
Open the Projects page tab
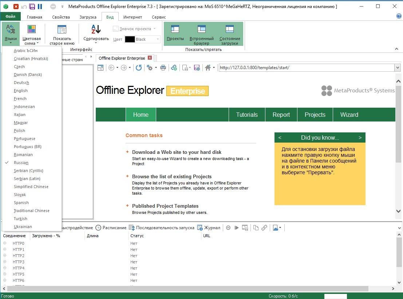point(315,115)
